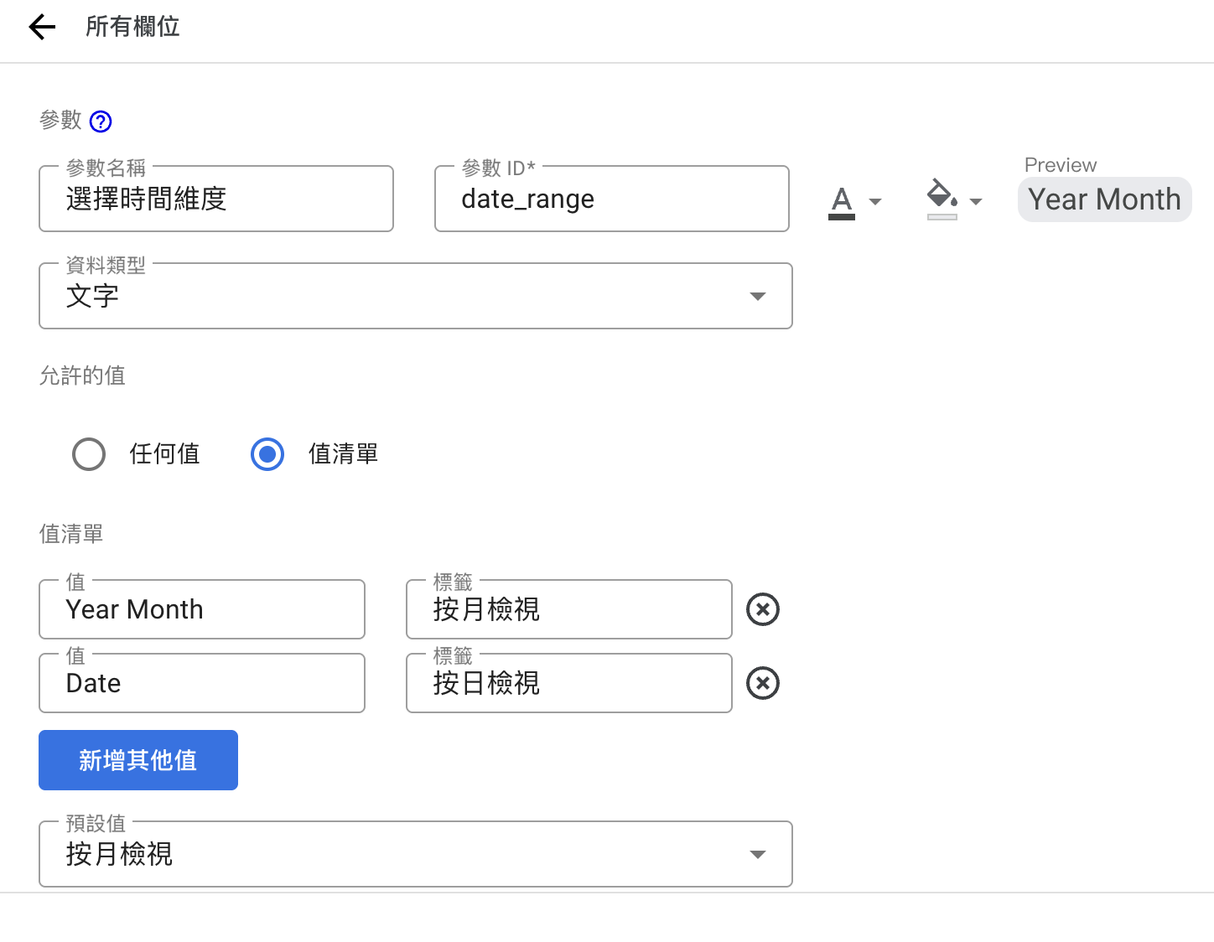1214x942 pixels.
Task: Open the fill color paint bucket icon
Action: pos(942,199)
